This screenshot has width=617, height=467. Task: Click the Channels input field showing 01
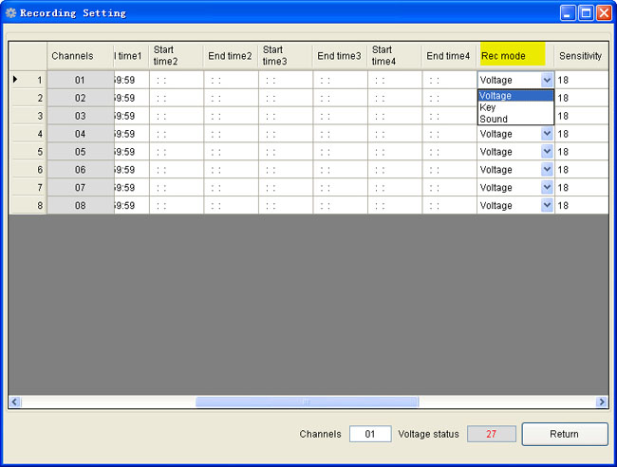tap(370, 434)
